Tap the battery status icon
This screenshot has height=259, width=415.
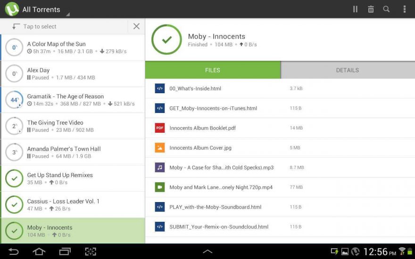(410, 251)
